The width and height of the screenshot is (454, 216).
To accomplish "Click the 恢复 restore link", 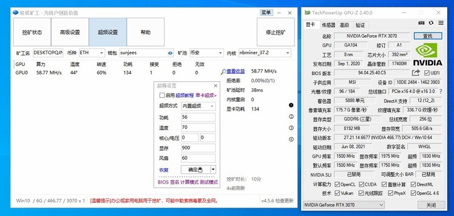I will (x=163, y=170).
